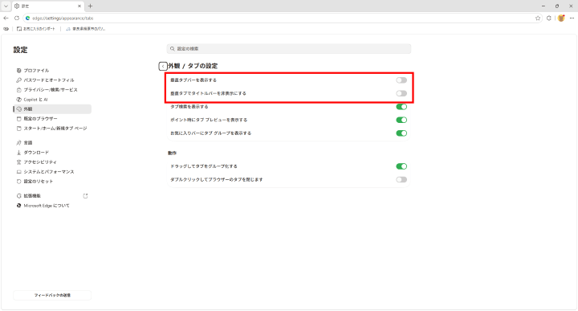Click the 設定 tab title
This screenshot has width=578, height=311.
point(25,6)
